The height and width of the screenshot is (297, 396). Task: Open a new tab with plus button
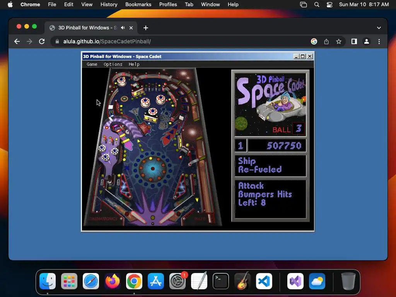pyautogui.click(x=146, y=28)
